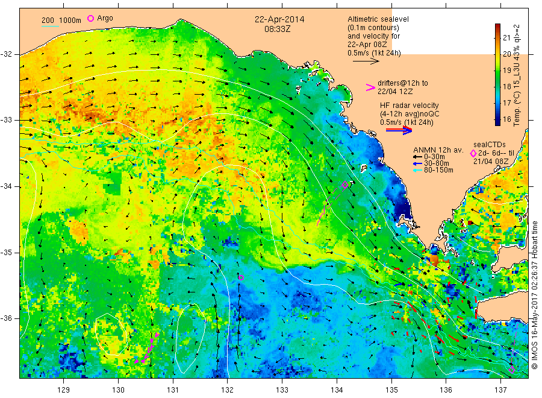
Task: Click the date label 22-Apr-2014
Action: [279, 19]
